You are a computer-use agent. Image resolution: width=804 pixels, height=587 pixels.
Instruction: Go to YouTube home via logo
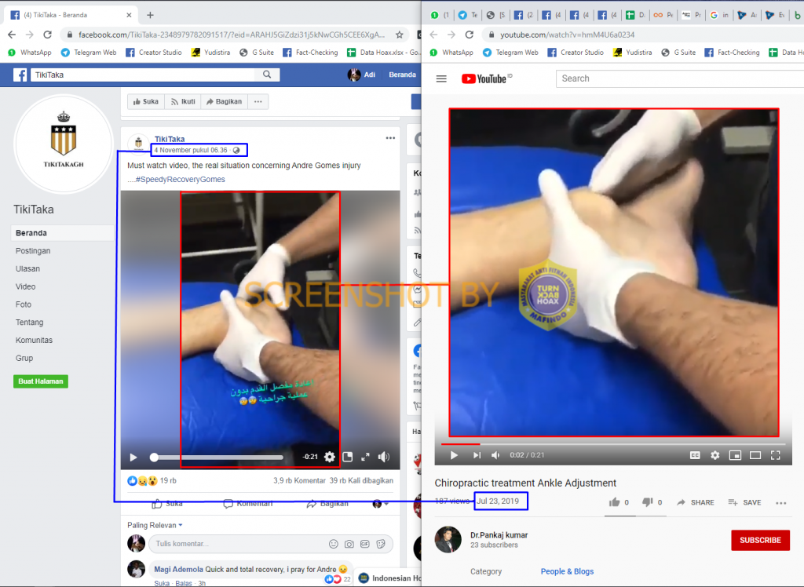click(484, 78)
